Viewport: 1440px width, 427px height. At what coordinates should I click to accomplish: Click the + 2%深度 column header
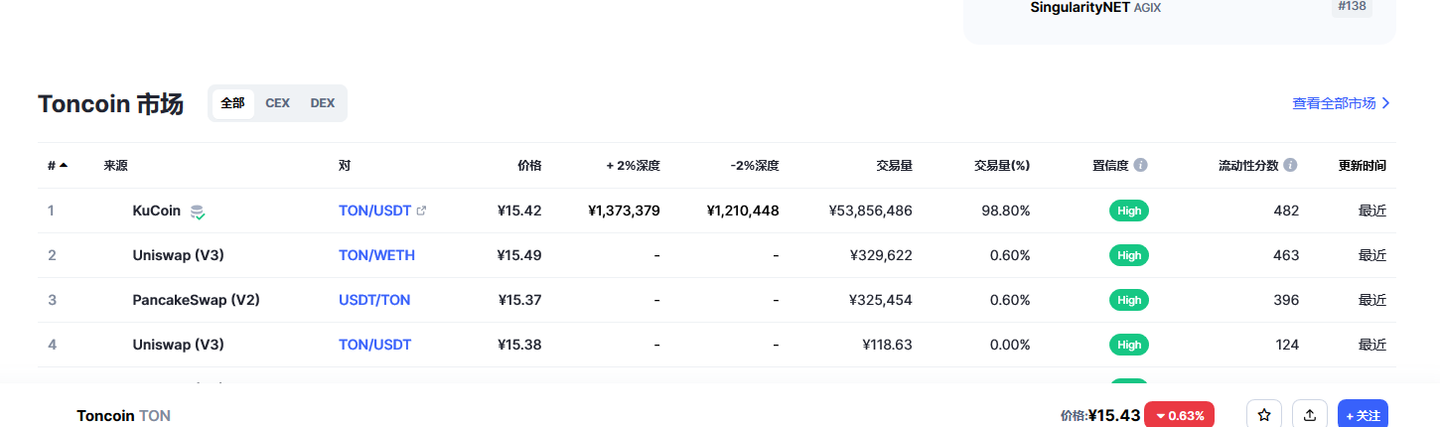coord(634,165)
